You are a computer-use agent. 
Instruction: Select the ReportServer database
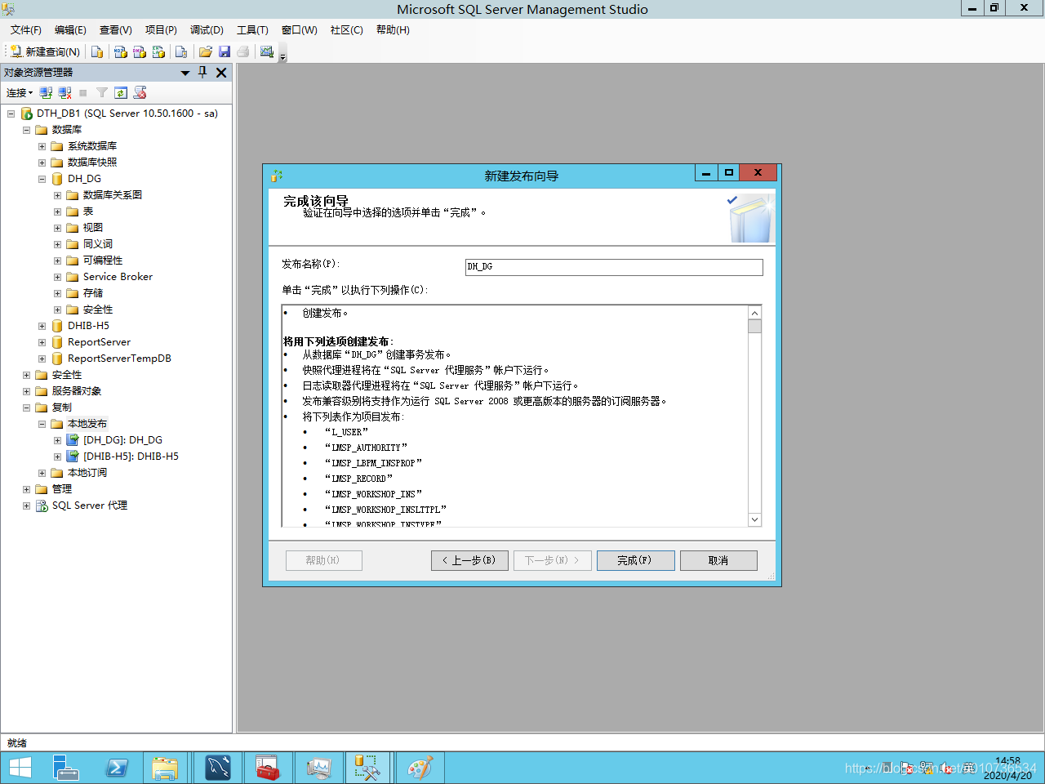point(99,342)
